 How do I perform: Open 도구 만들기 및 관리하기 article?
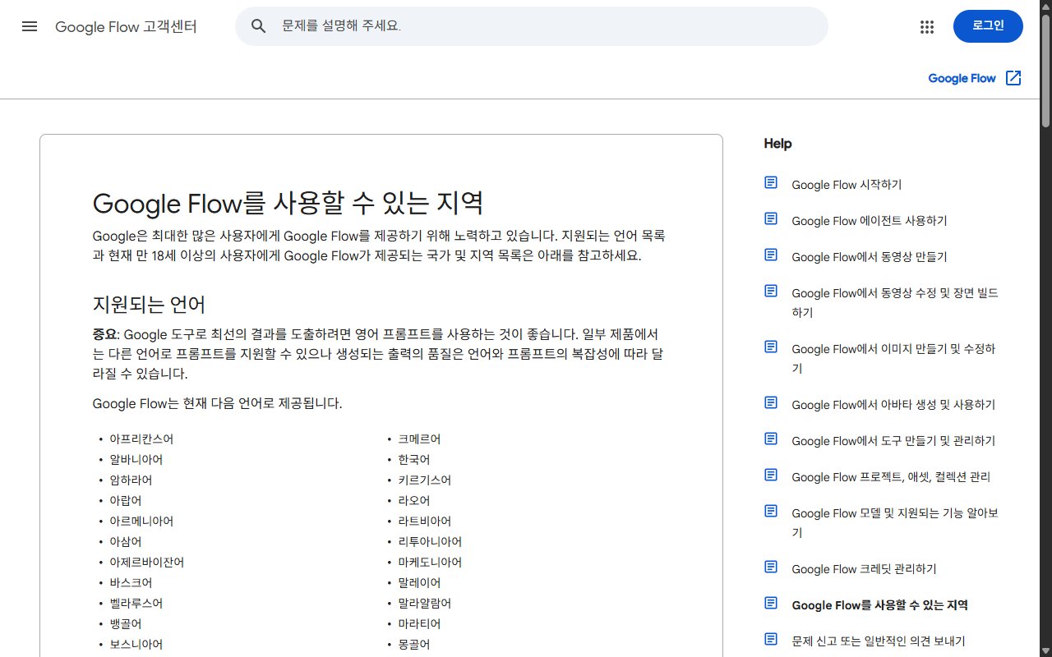(x=893, y=441)
